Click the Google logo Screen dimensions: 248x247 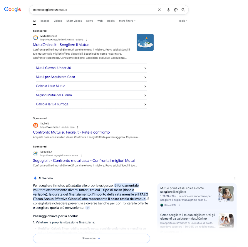tap(13, 9)
